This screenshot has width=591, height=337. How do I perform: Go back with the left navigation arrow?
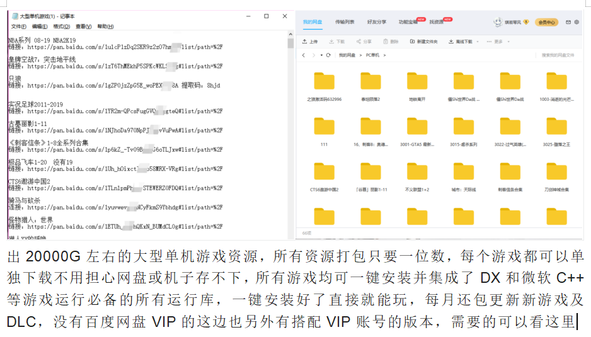tap(304, 55)
